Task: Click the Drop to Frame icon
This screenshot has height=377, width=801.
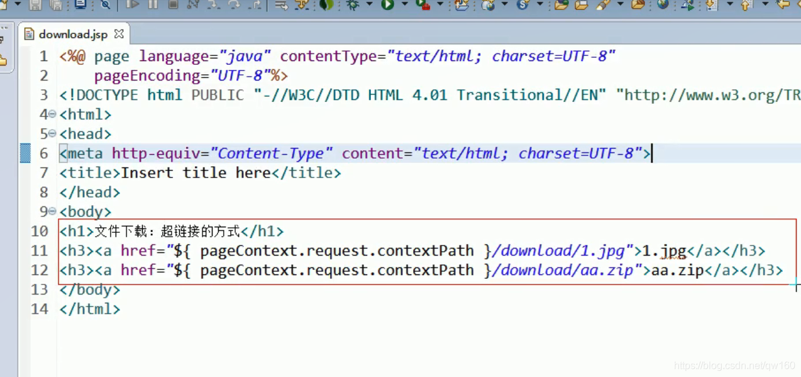Action: pyautogui.click(x=280, y=4)
